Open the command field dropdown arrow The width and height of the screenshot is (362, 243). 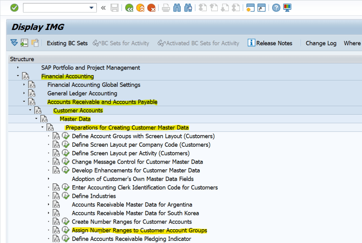pyautogui.click(x=91, y=7)
